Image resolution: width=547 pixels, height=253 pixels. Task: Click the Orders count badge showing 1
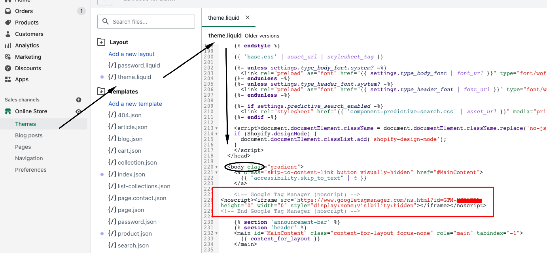pos(81,11)
